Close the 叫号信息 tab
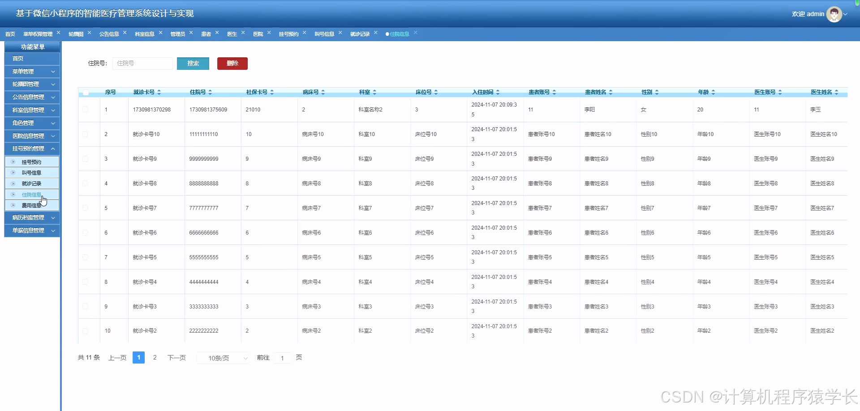 pyautogui.click(x=340, y=33)
